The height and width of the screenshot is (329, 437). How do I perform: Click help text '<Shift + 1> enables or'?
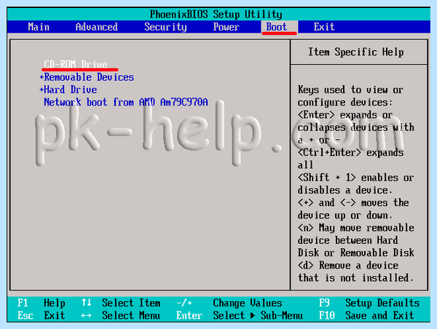pyautogui.click(x=355, y=178)
